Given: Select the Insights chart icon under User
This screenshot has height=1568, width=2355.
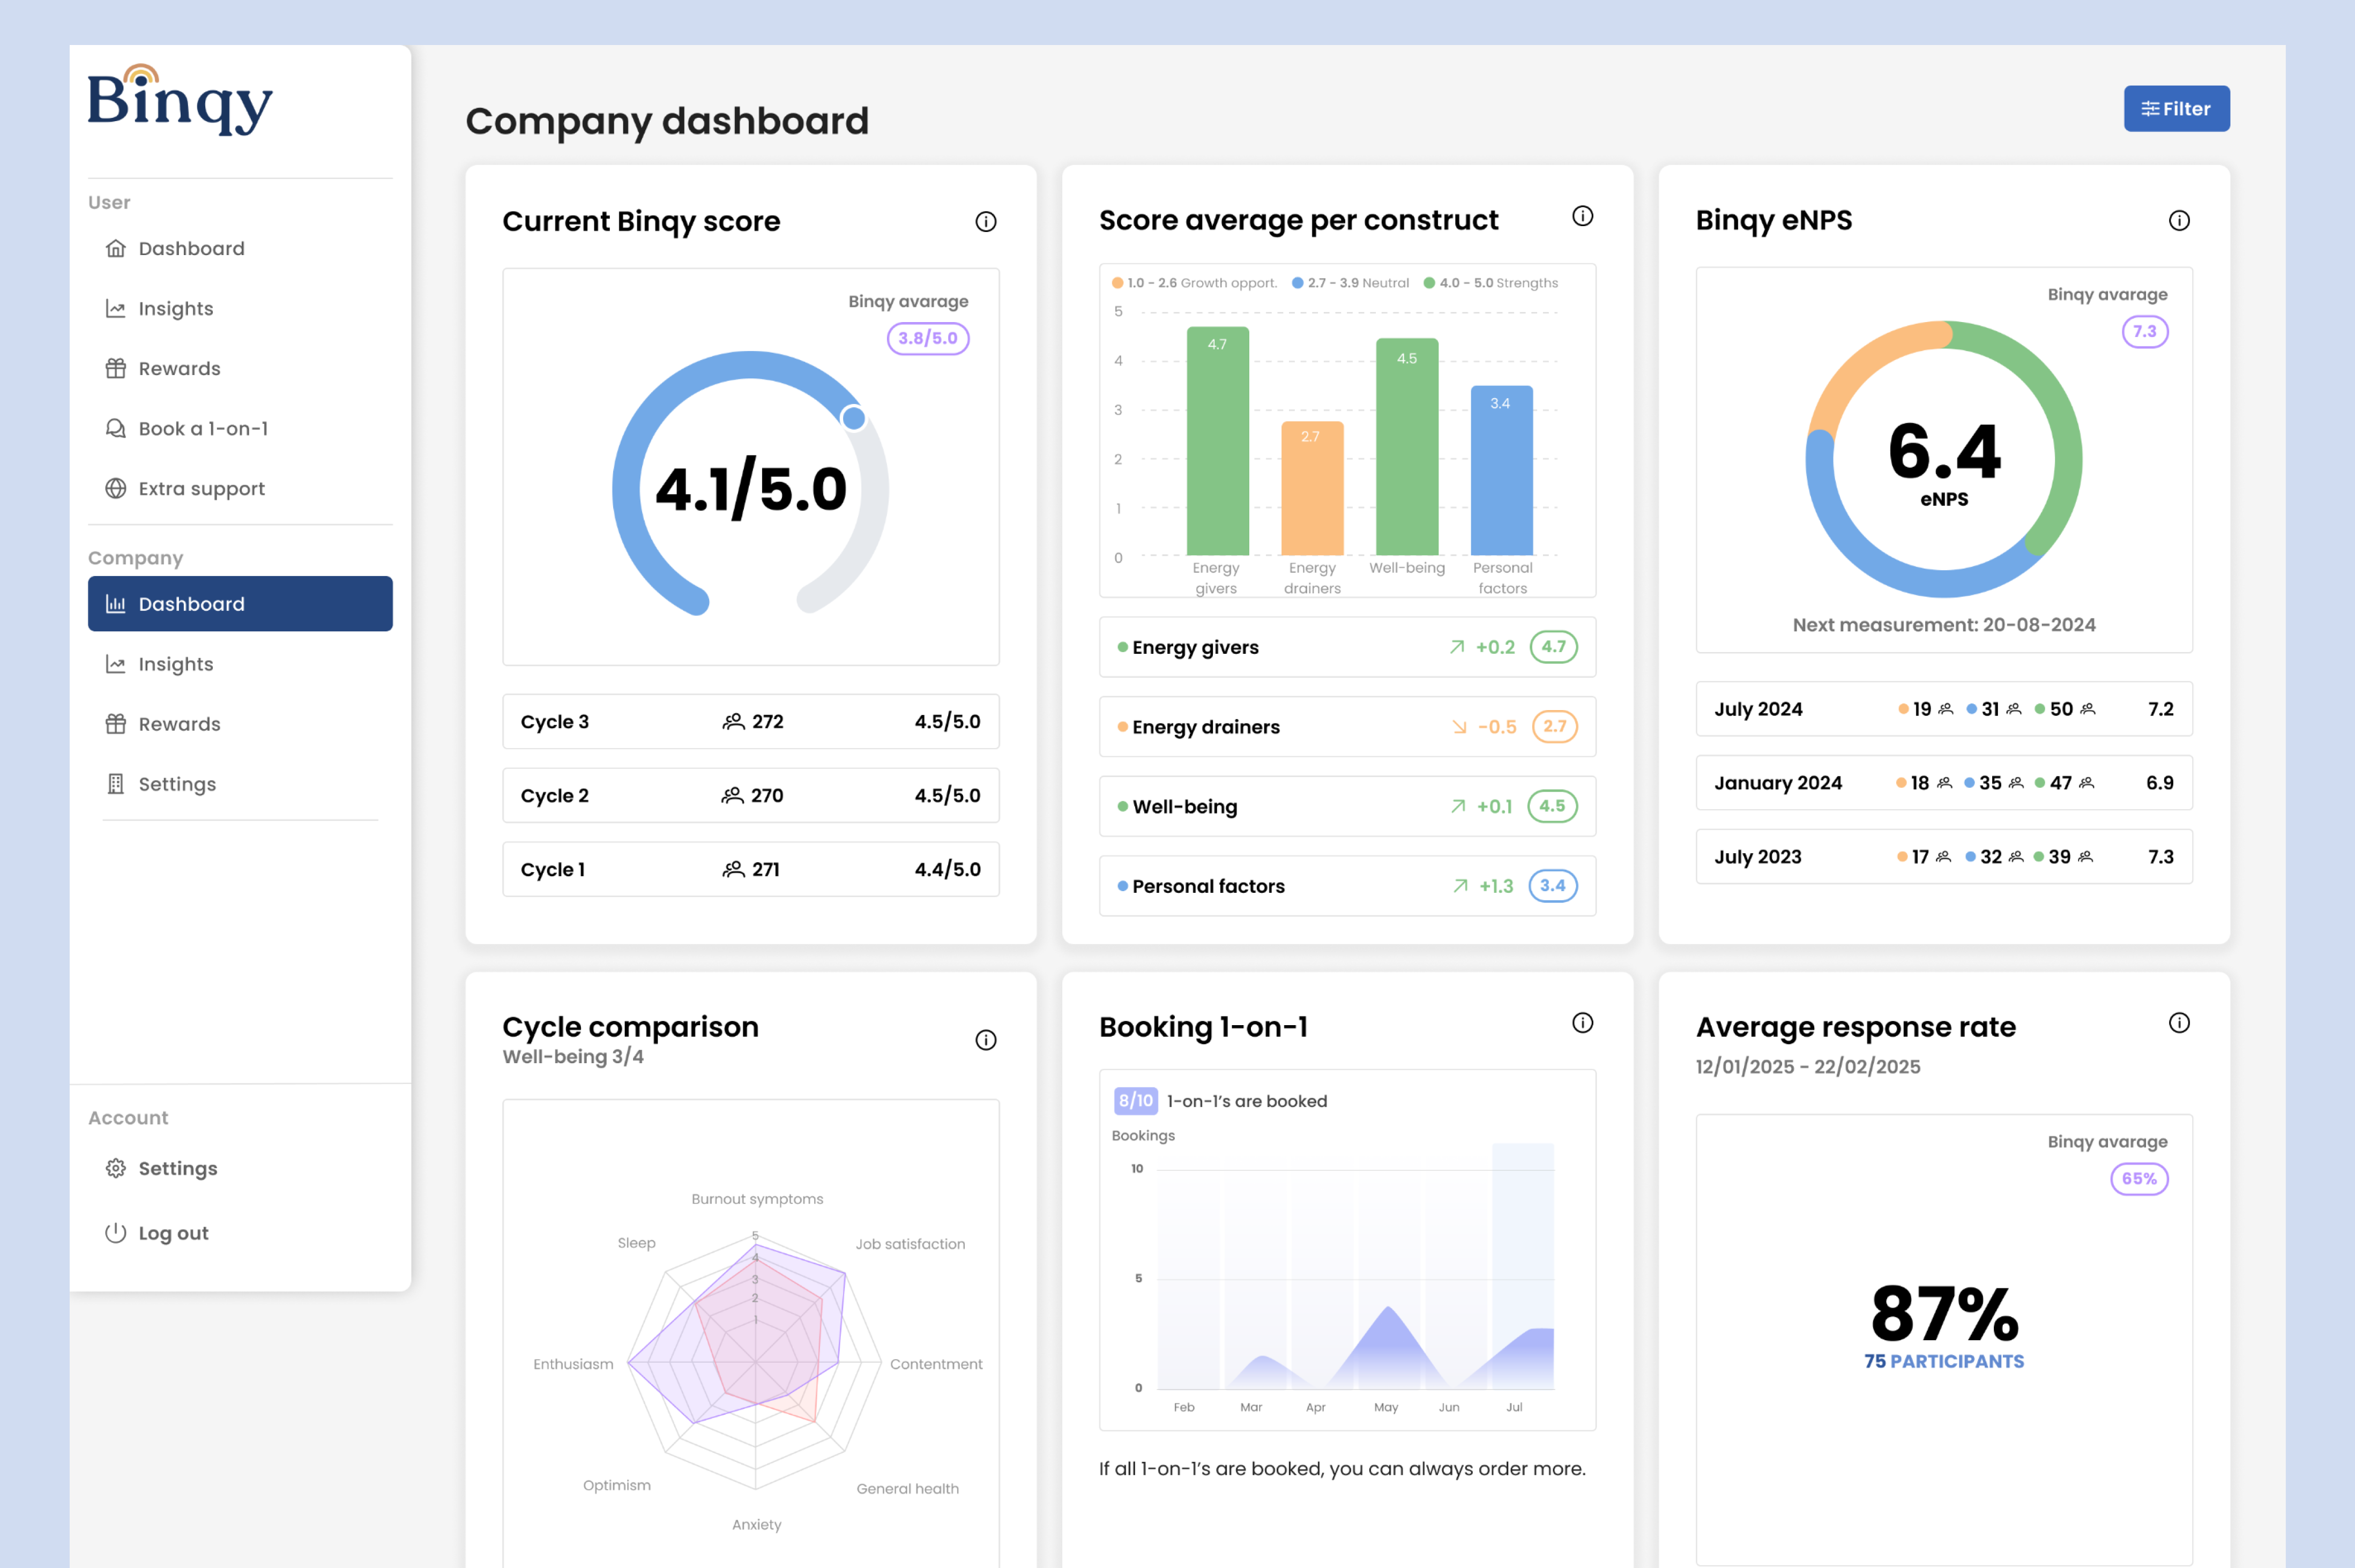Looking at the screenshot, I should coord(116,308).
